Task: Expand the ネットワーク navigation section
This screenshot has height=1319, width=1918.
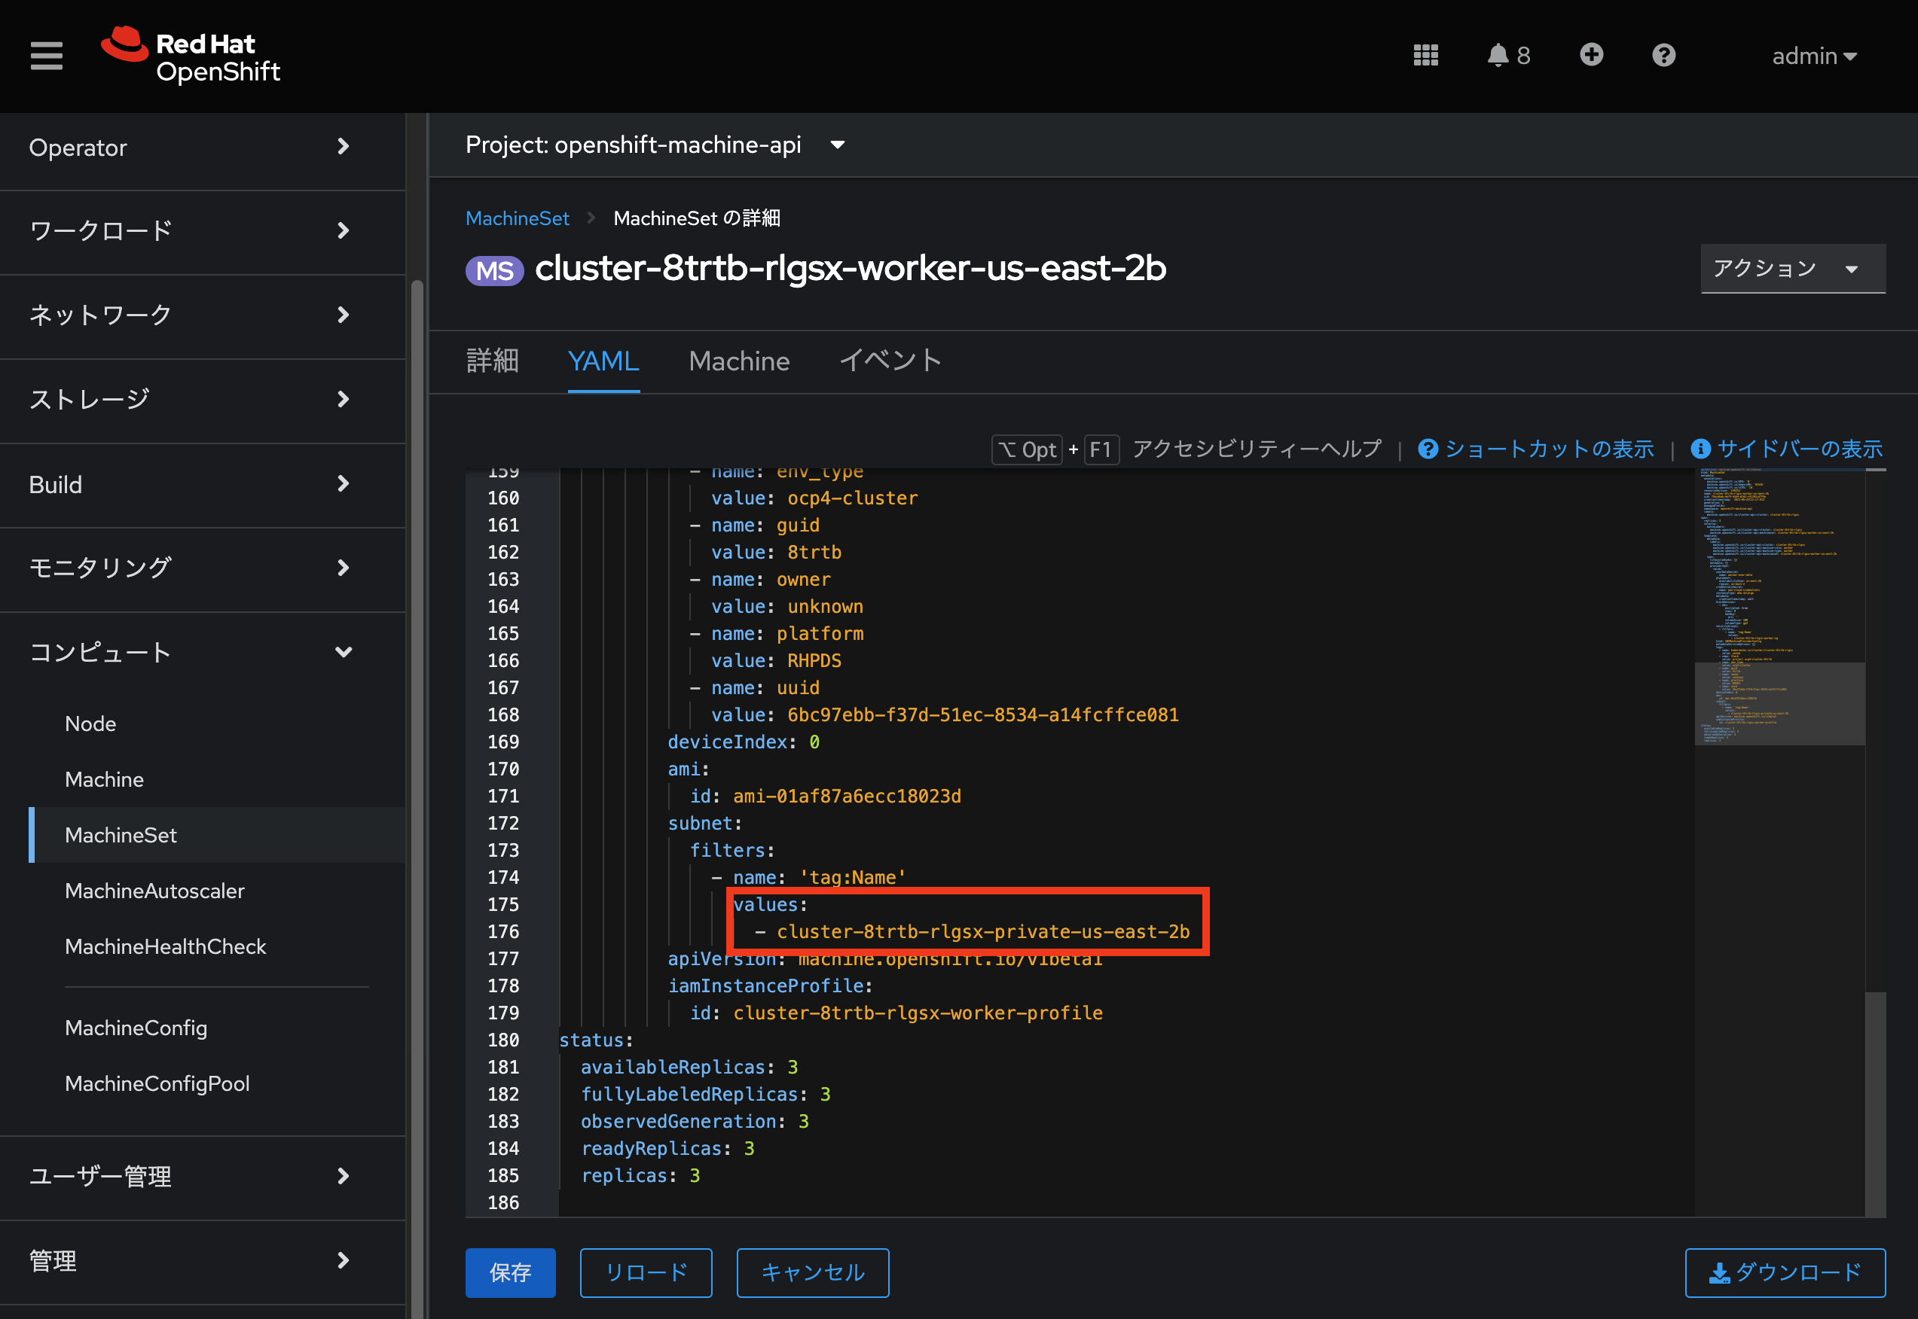Action: pos(203,315)
